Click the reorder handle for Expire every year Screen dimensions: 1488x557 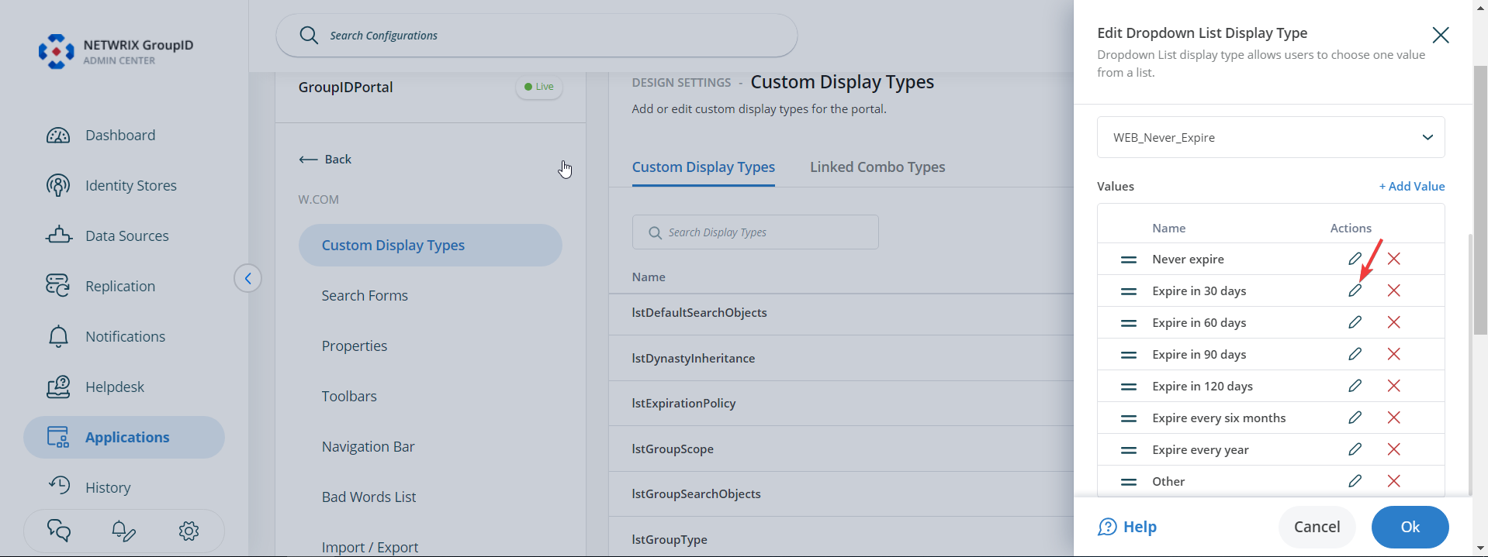pyautogui.click(x=1129, y=450)
